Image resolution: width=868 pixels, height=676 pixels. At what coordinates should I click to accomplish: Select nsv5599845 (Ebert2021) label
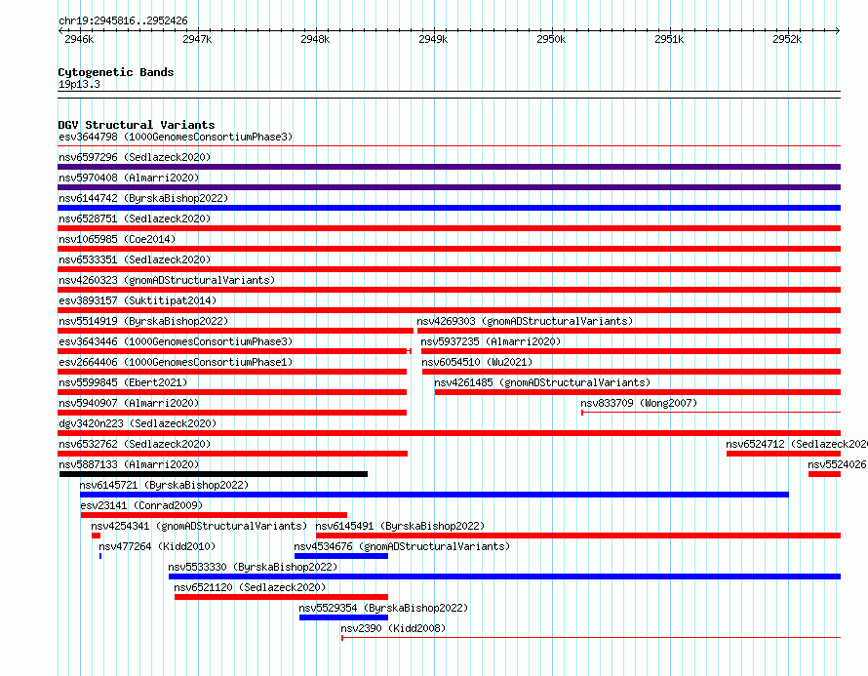123,382
